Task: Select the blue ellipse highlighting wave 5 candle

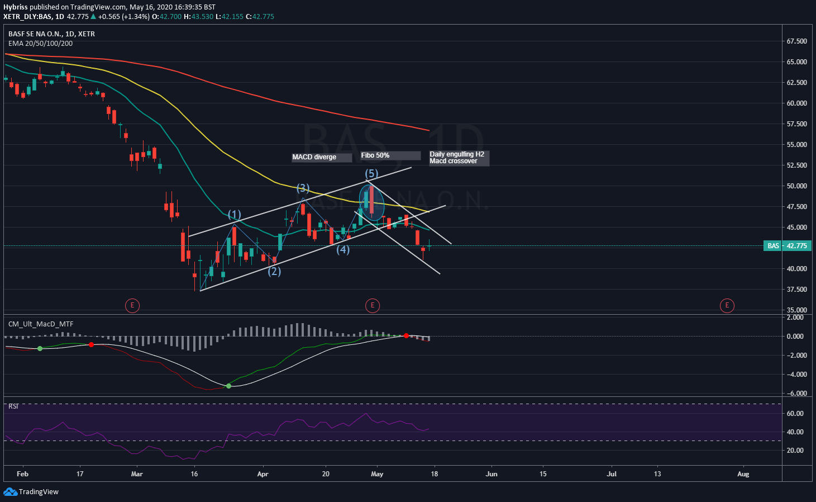Action: [371, 202]
